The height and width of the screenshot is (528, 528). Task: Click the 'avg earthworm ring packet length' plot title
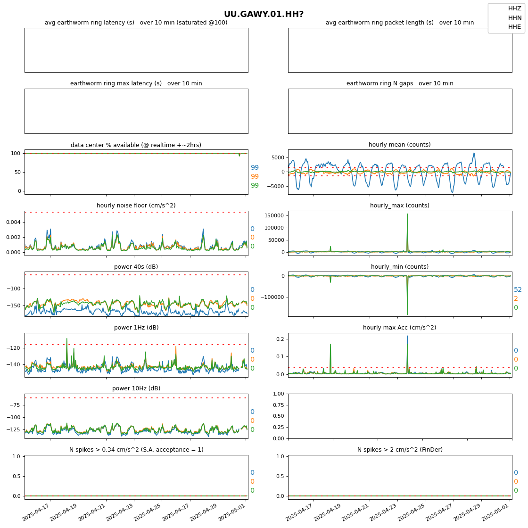pyautogui.click(x=400, y=23)
